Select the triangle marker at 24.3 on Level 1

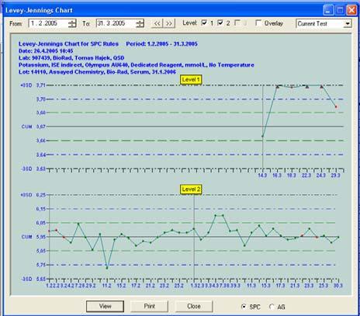pos(321,87)
